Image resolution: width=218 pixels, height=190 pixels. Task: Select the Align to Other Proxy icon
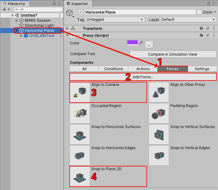[x=159, y=92]
